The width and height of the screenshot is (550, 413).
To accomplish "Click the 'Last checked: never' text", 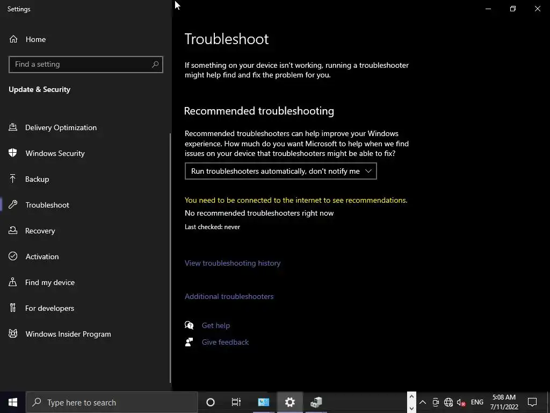I will pyautogui.click(x=212, y=227).
